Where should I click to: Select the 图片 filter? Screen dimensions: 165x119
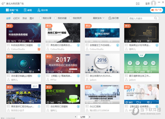(32, 18)
